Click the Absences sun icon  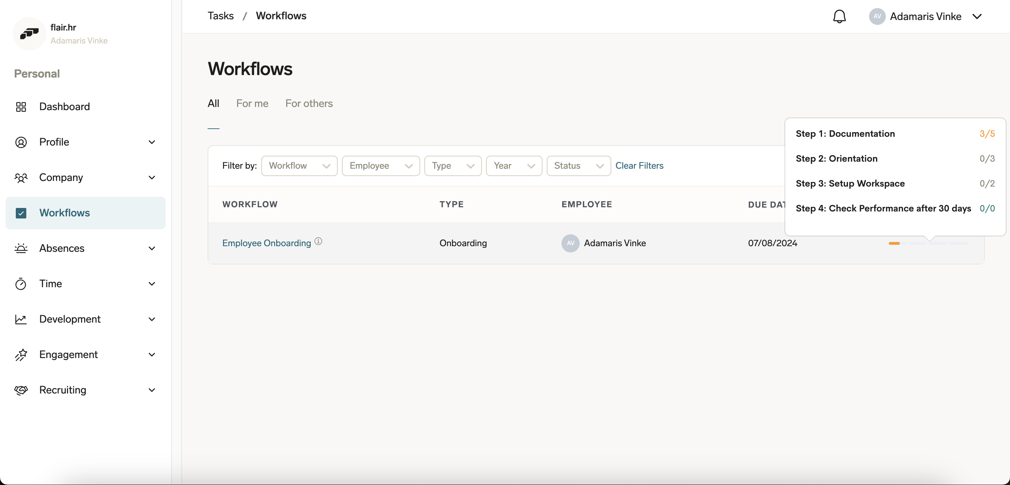21,248
